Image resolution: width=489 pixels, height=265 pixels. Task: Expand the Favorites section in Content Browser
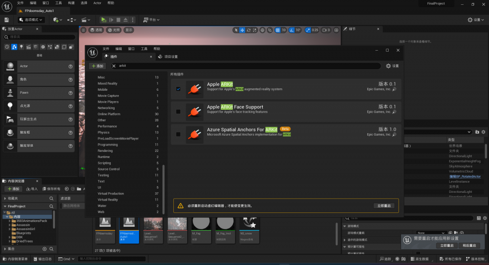pos(5,198)
